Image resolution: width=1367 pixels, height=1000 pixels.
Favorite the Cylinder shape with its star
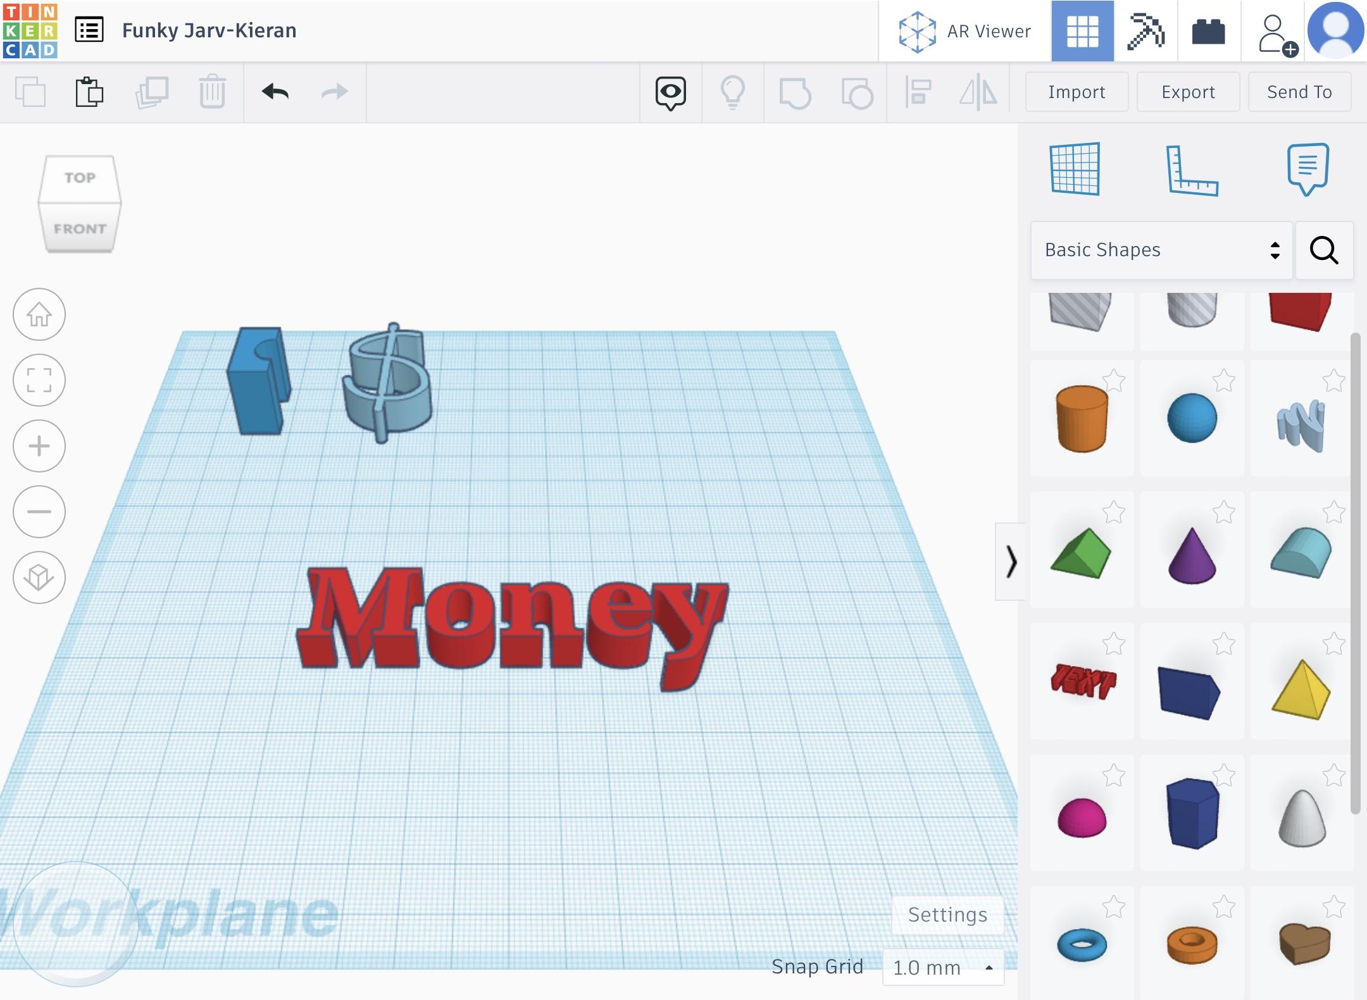[x=1114, y=381]
